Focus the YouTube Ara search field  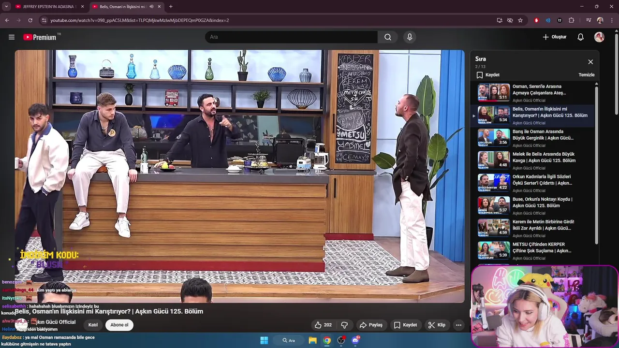point(292,37)
